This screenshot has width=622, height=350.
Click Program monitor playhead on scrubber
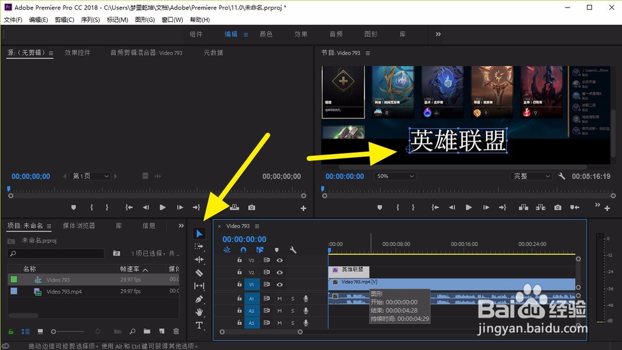point(322,188)
